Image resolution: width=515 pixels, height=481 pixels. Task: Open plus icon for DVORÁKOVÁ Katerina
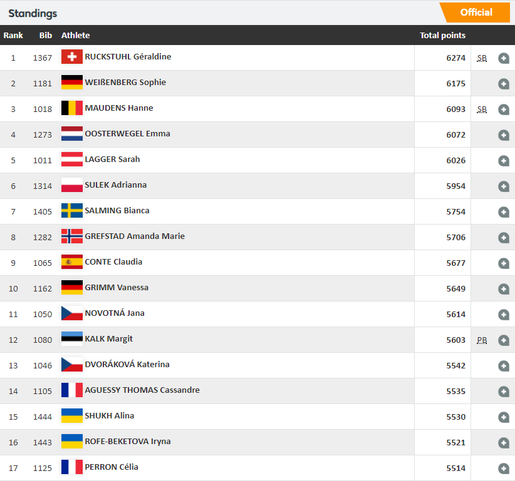[x=504, y=365]
